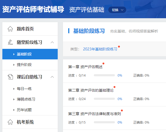Select 基础阶段 in the sidebar

[24, 54]
